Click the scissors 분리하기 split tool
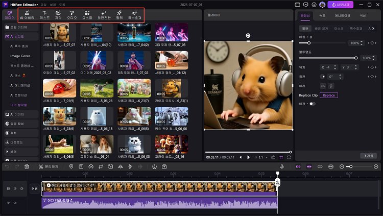The width and height of the screenshot is (383, 216). pyautogui.click(x=49, y=166)
